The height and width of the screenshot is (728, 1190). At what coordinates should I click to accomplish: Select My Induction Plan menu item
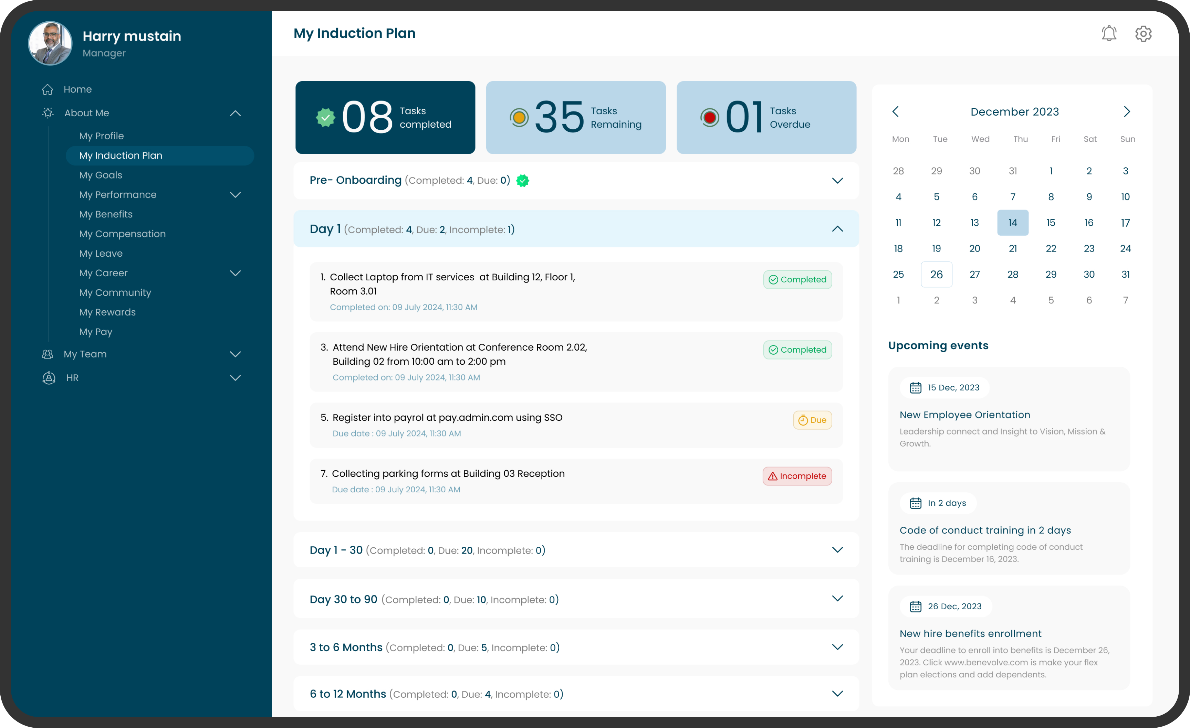point(160,156)
